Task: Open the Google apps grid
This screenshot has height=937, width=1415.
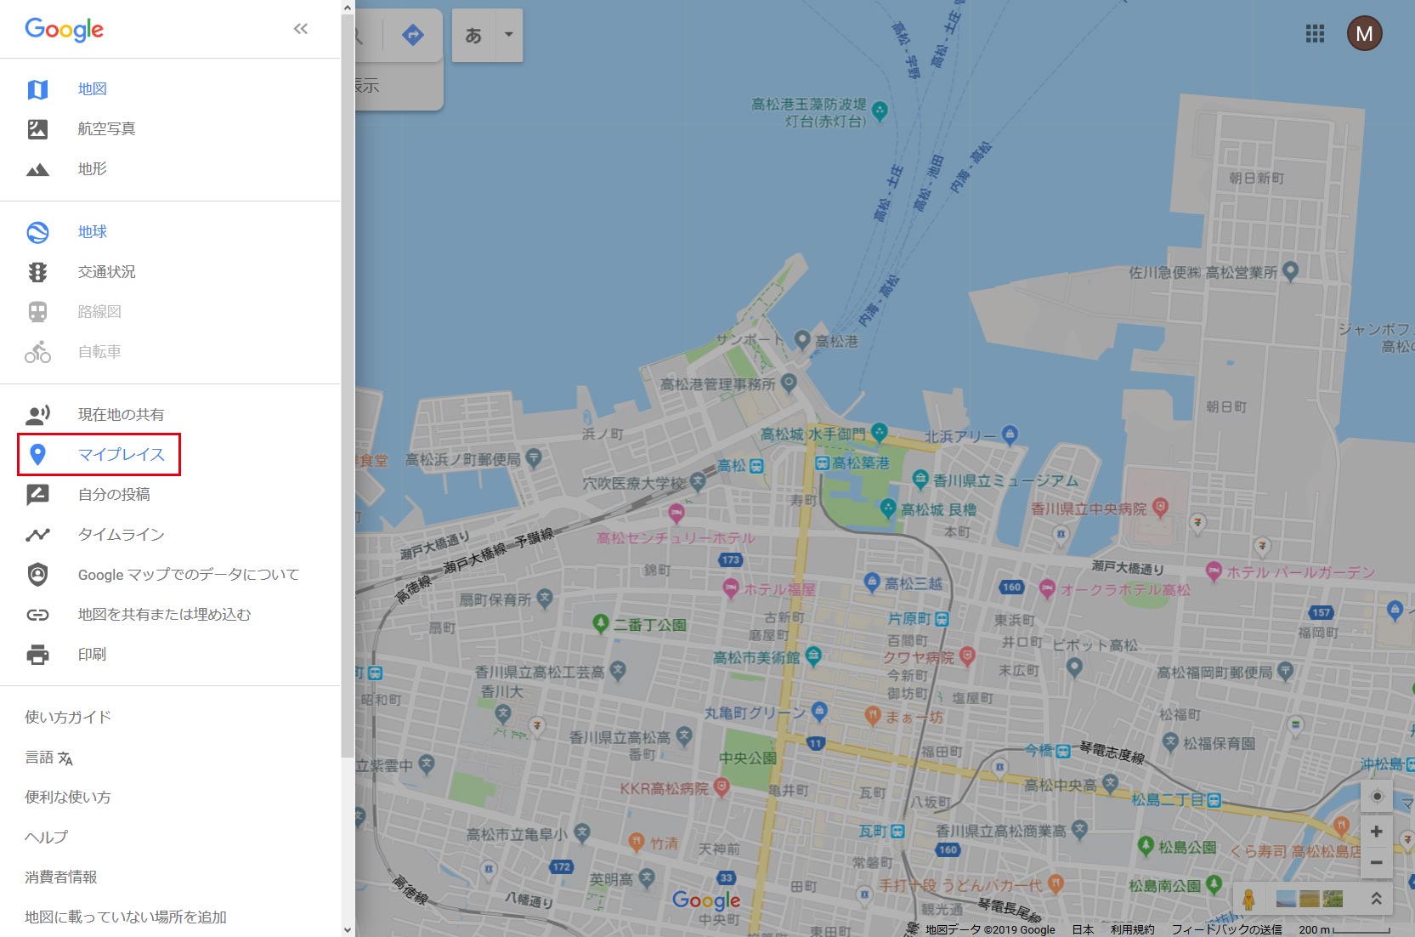Action: tap(1315, 34)
